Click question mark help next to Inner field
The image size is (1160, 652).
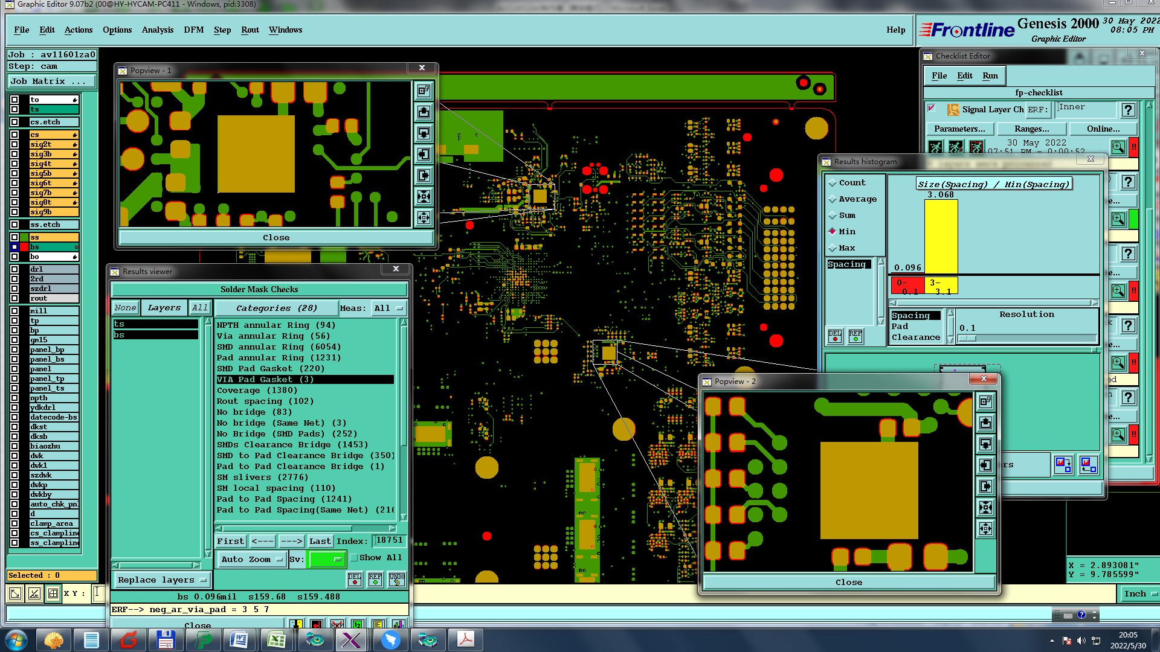click(1128, 110)
